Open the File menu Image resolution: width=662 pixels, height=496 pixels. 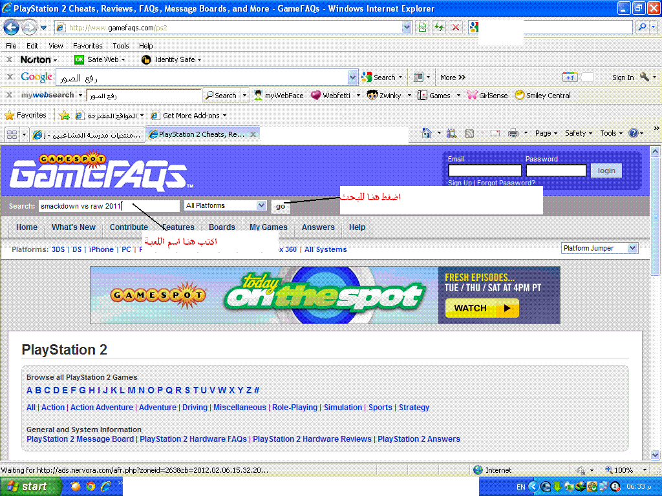12,46
